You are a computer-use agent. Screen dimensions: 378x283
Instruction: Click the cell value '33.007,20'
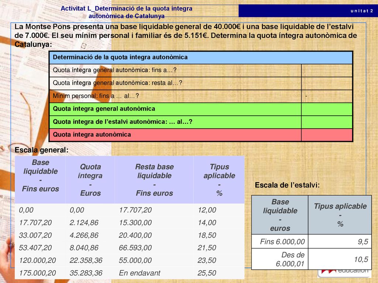[x=35, y=235]
